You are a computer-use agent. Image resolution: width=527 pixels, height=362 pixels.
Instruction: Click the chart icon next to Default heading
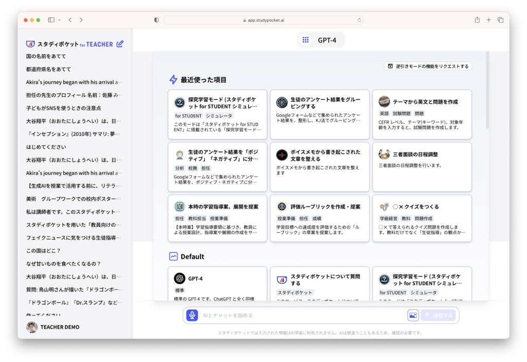pos(173,256)
